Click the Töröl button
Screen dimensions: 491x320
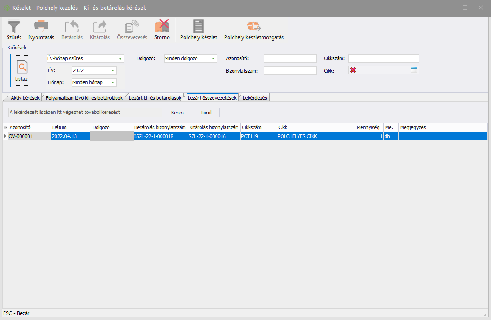(x=206, y=113)
